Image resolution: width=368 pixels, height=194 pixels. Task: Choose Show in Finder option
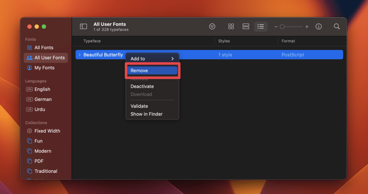pos(146,114)
